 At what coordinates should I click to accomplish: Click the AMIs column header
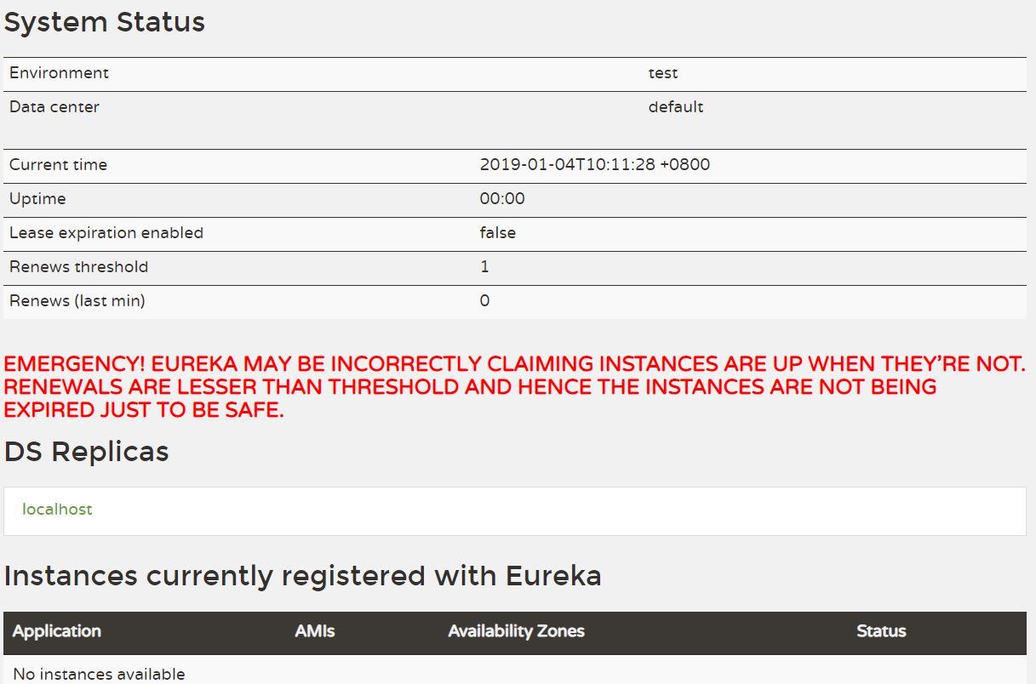point(315,631)
